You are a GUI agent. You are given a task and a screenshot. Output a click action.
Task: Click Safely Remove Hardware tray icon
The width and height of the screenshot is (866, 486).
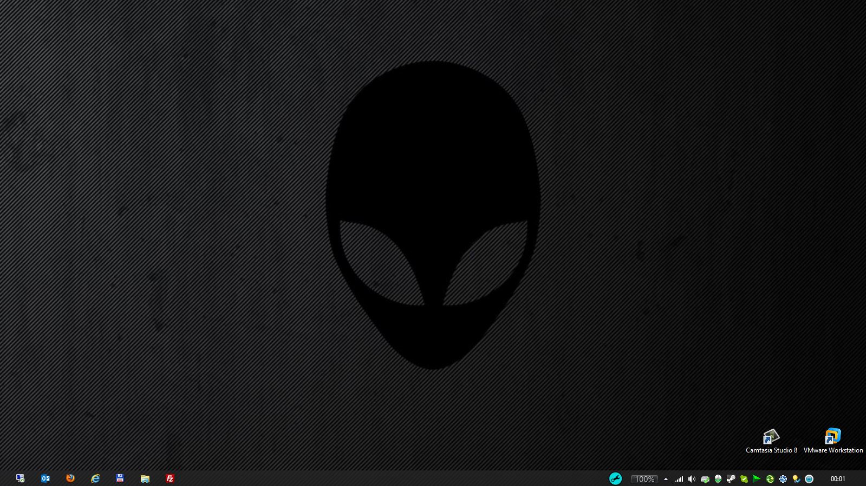(705, 479)
